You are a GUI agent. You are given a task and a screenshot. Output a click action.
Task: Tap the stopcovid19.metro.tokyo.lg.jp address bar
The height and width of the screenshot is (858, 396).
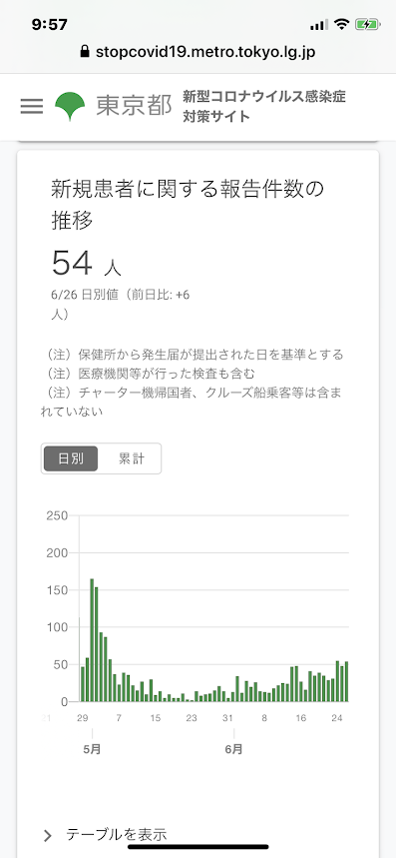tap(198, 52)
